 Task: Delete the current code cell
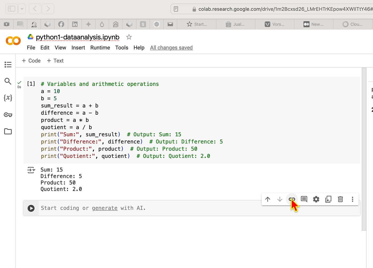point(340,199)
